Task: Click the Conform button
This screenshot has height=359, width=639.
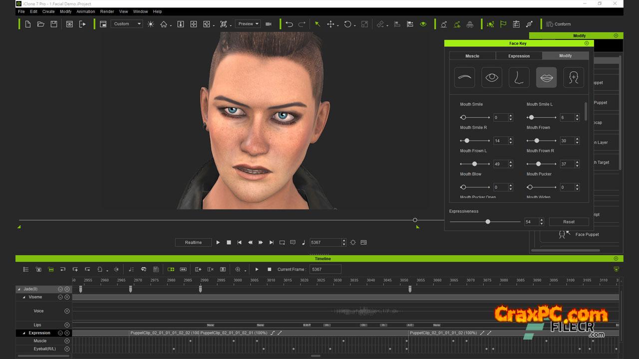Action: click(x=558, y=24)
